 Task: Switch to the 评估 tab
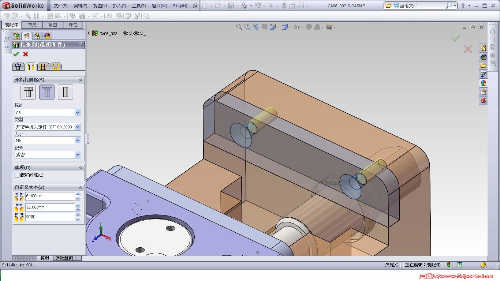pyautogui.click(x=73, y=25)
